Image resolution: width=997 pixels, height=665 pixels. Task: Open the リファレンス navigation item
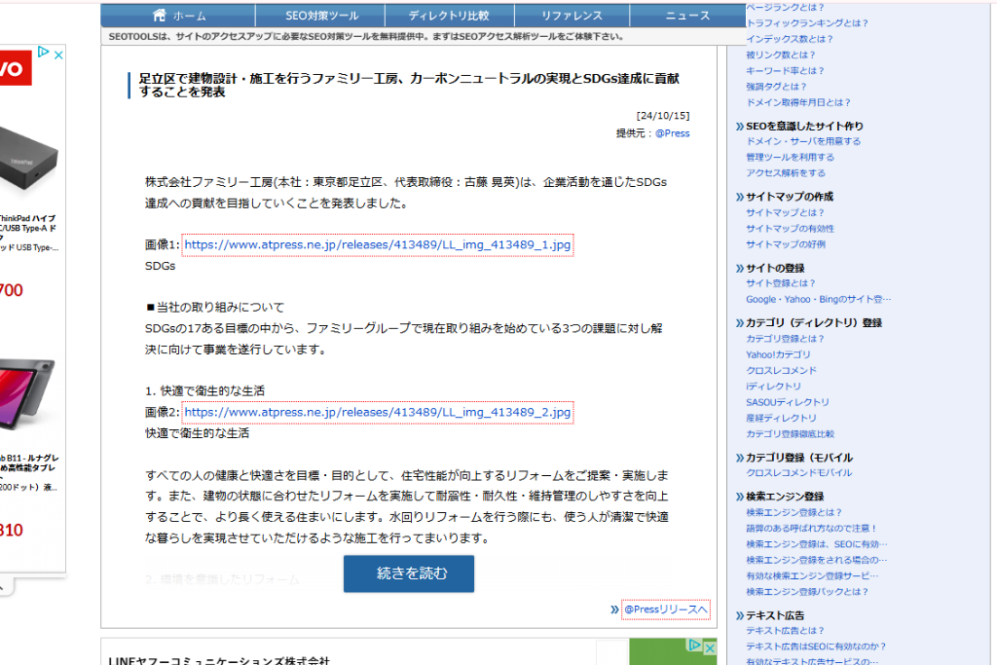pyautogui.click(x=572, y=16)
